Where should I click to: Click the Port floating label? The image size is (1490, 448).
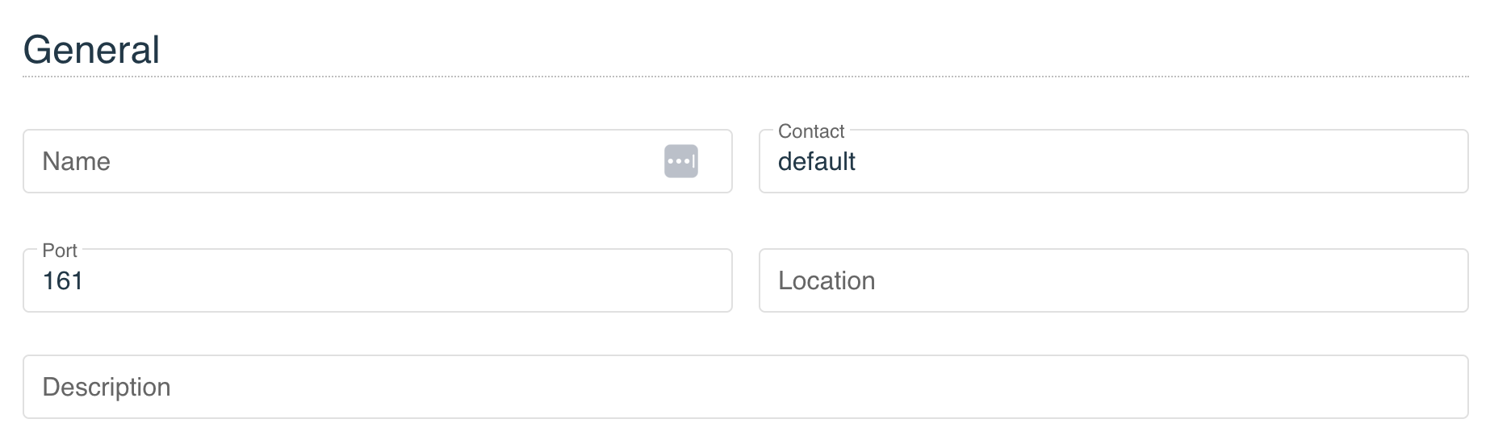coord(60,251)
